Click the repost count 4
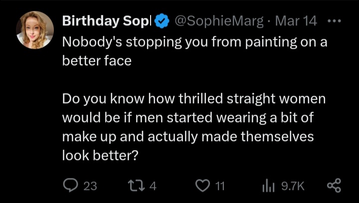Screen dimensions: 359x203 coord(153,186)
